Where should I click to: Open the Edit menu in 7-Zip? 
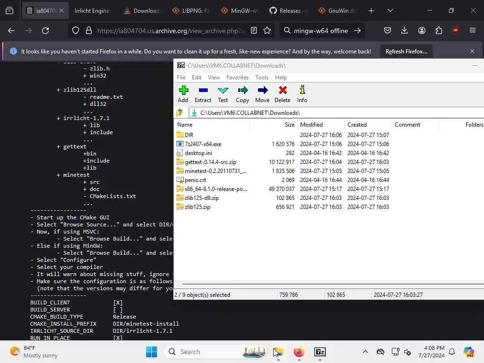(197, 78)
